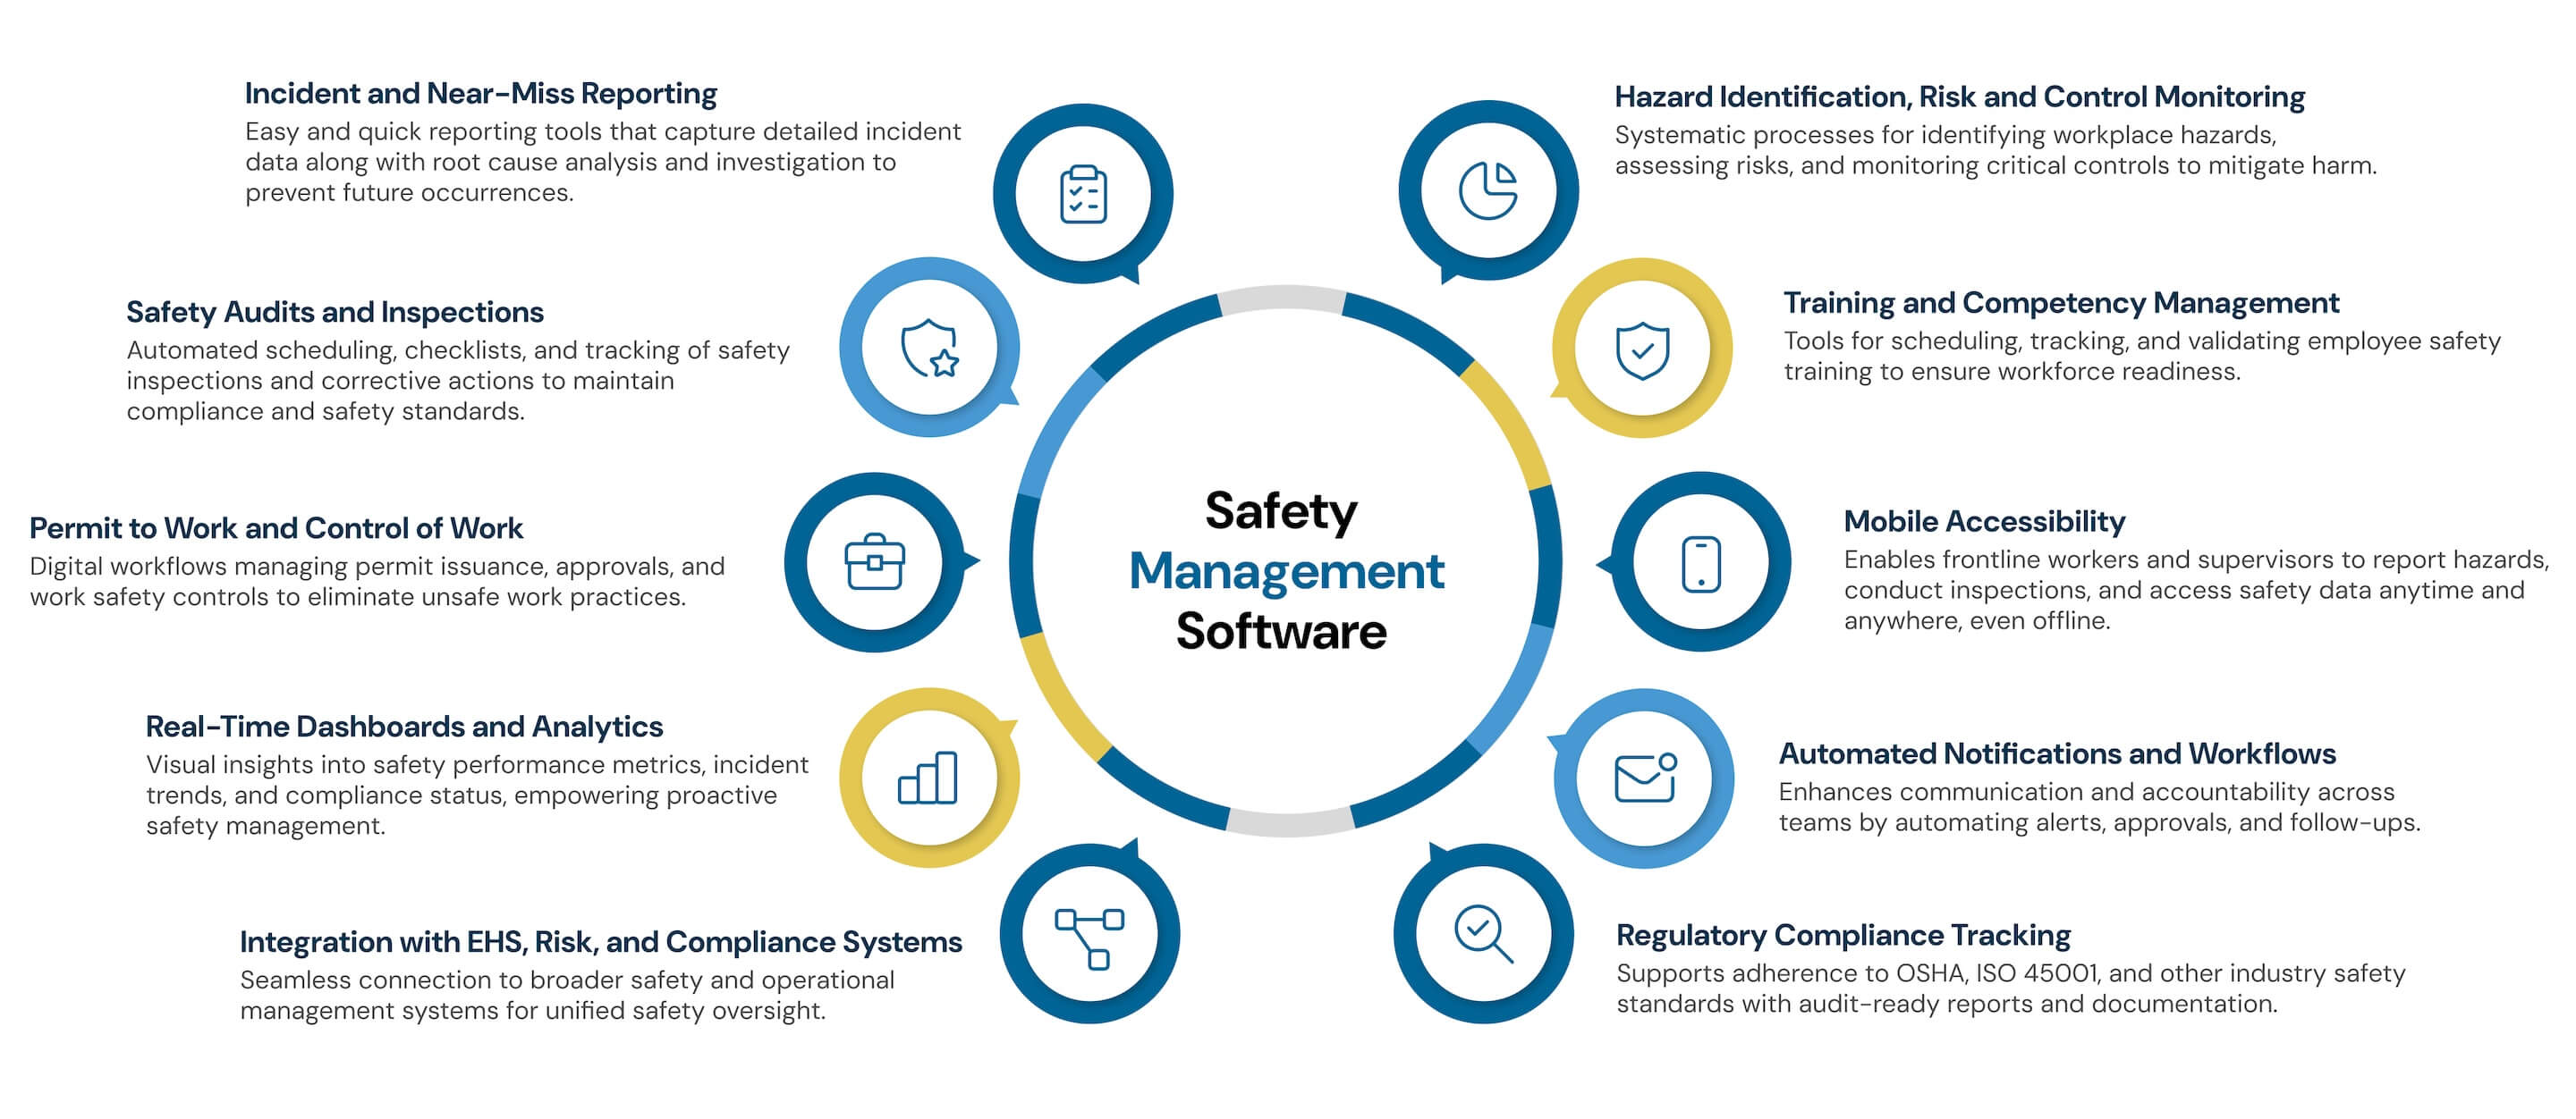Open the Mobile Accessibility heading
Screen dimensions: 2576x1119
pyautogui.click(x=1984, y=522)
